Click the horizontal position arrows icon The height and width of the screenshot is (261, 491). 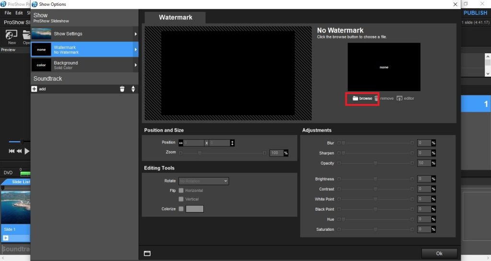pos(181,143)
